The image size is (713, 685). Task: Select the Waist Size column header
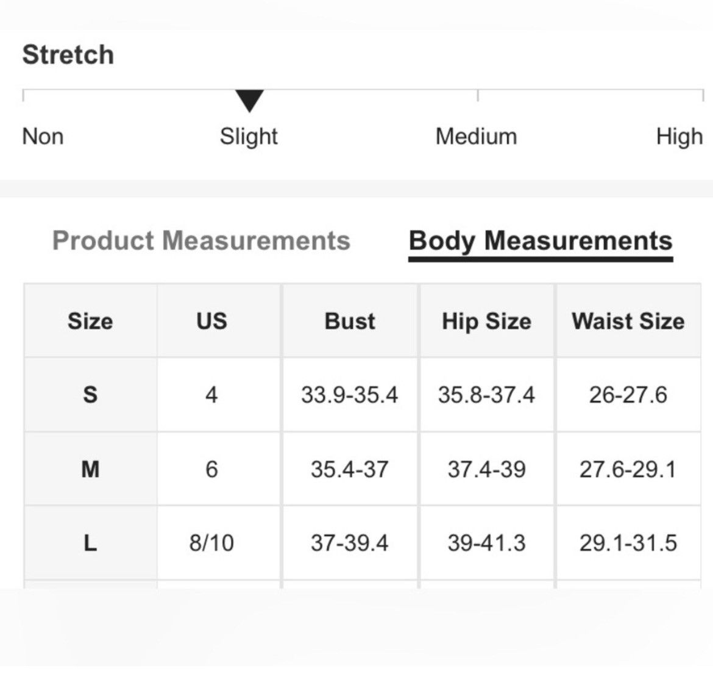tap(628, 321)
